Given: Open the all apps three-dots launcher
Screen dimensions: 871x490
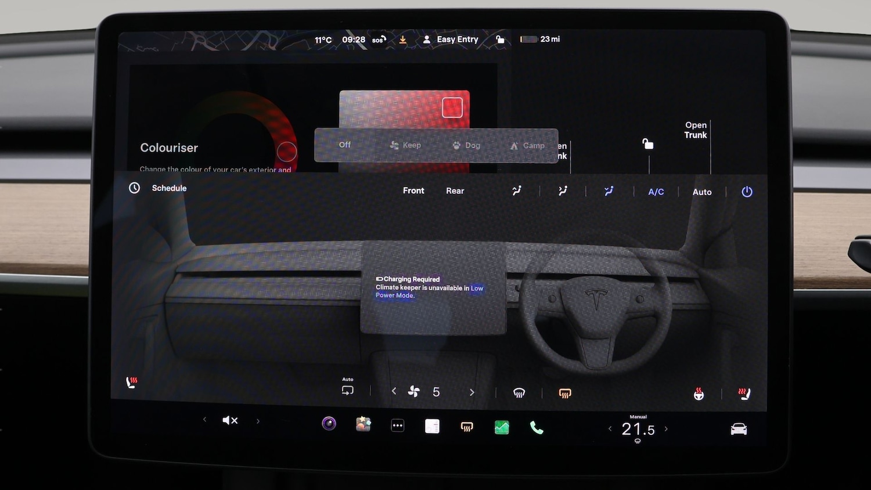Looking at the screenshot, I should coord(397,426).
